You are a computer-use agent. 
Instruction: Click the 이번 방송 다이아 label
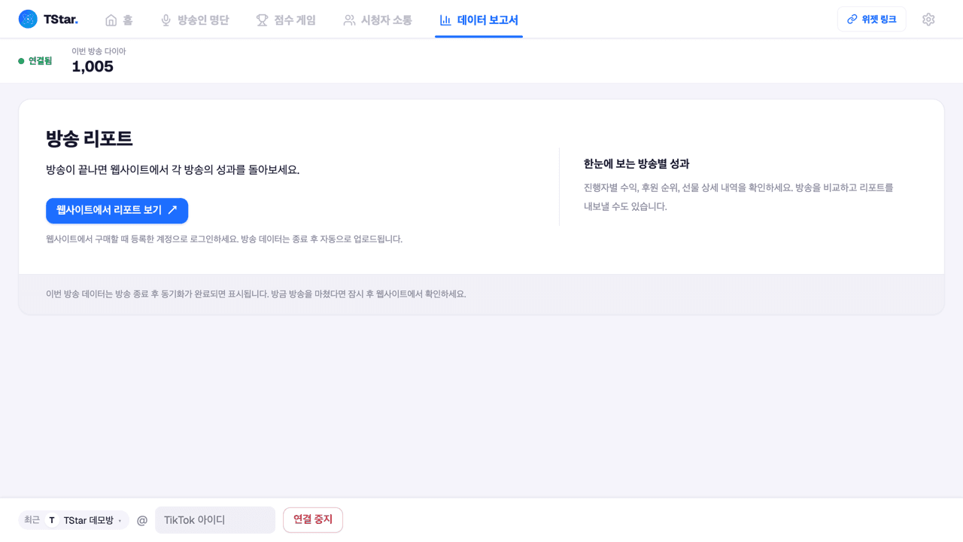point(99,51)
